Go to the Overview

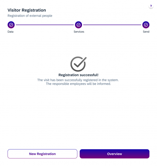pyautogui.click(x=114, y=154)
